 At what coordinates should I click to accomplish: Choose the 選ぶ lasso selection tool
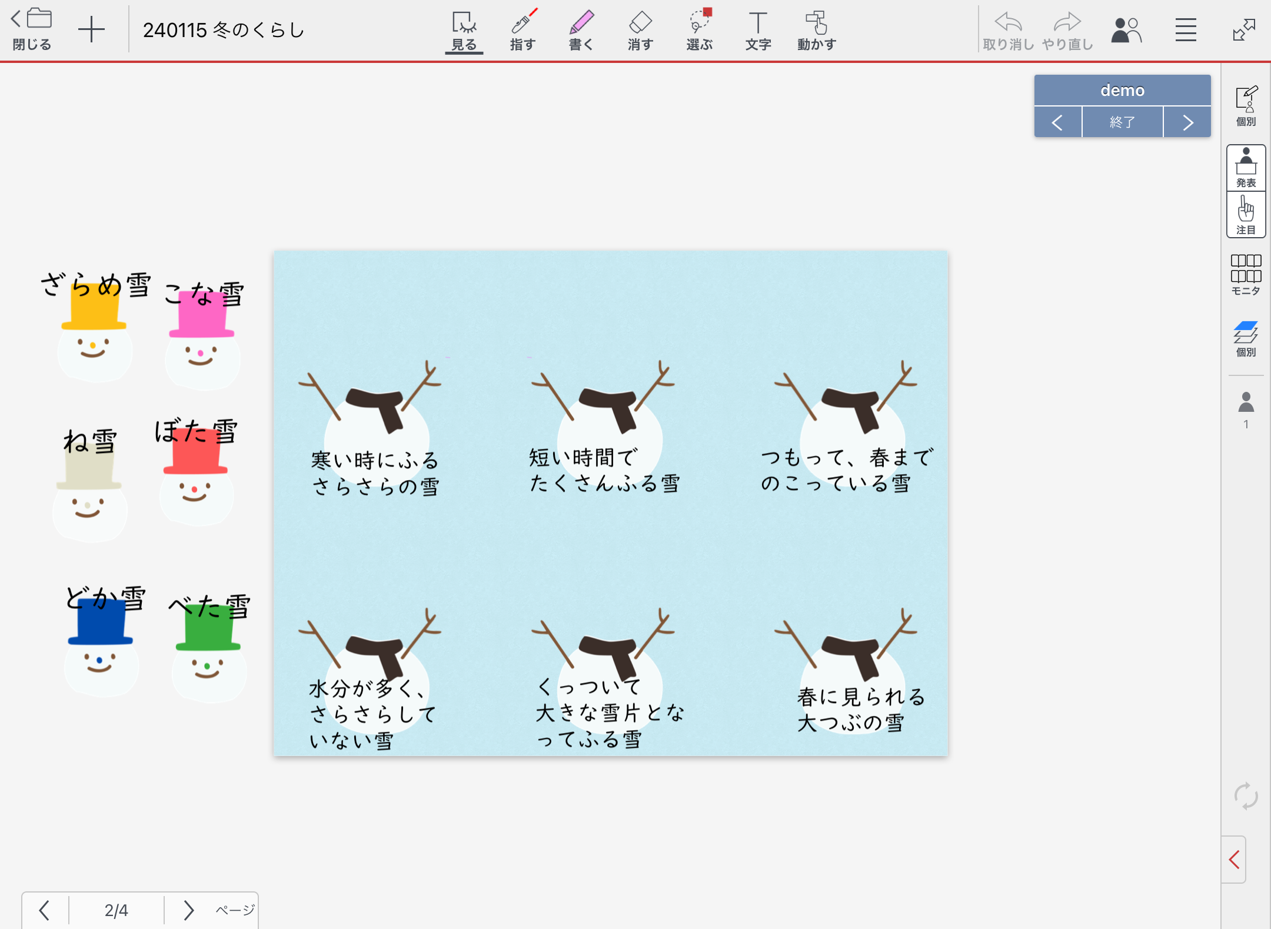pyautogui.click(x=699, y=31)
